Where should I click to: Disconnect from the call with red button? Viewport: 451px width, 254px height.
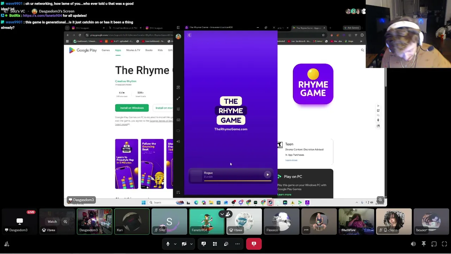click(x=254, y=244)
